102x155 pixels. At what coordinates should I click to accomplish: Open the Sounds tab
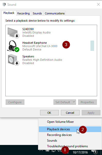[x=37, y=13]
